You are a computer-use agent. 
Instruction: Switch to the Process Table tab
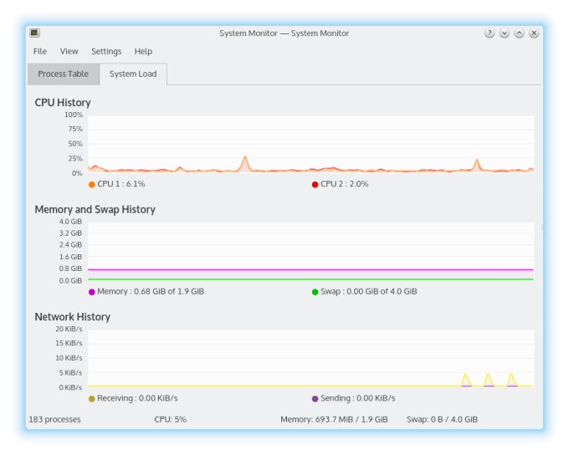tap(63, 74)
